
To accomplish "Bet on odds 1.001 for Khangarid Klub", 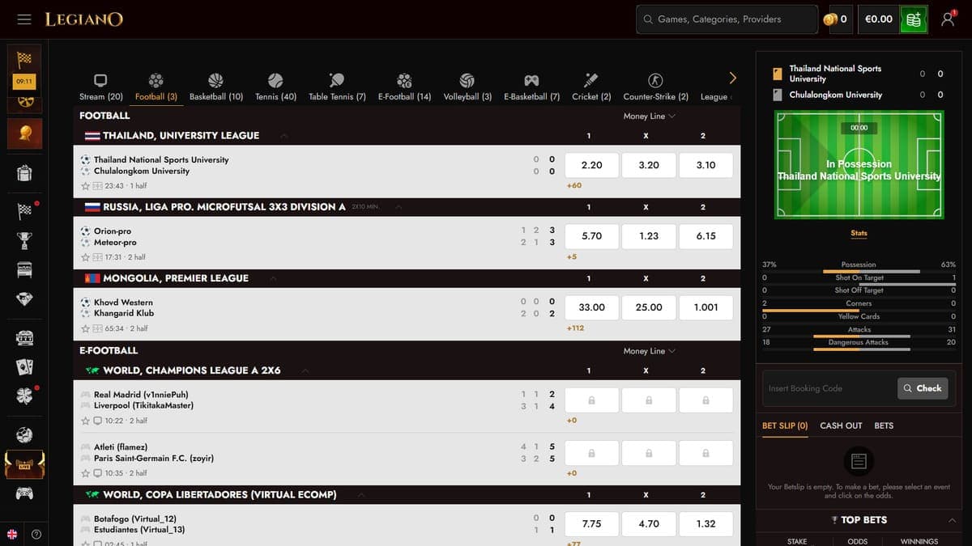I will point(706,307).
